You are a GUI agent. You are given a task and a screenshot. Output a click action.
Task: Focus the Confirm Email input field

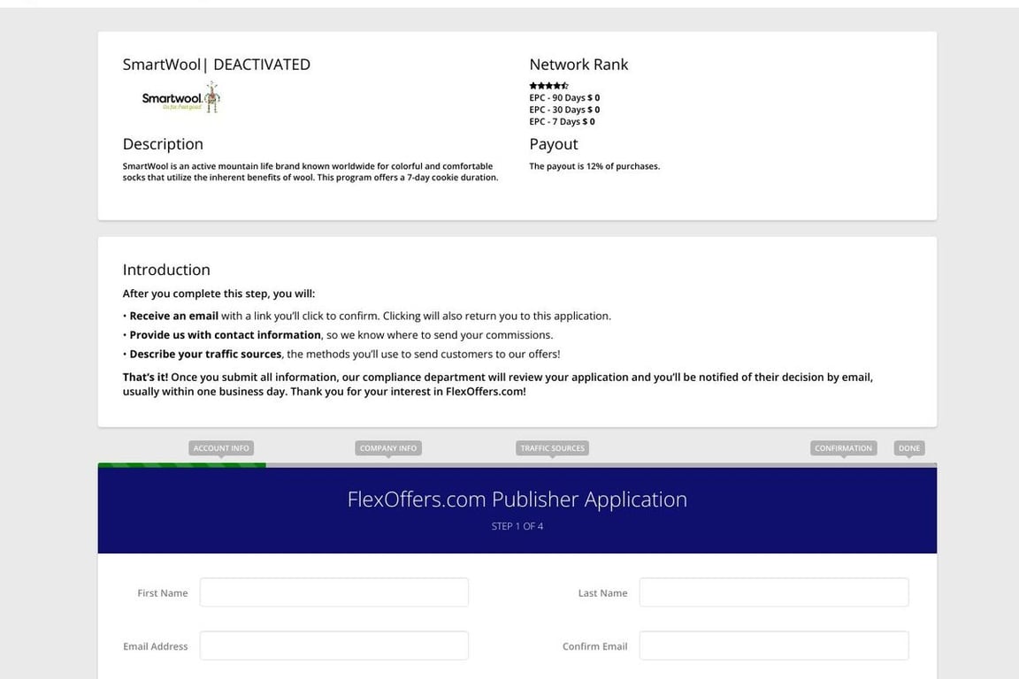click(x=774, y=646)
